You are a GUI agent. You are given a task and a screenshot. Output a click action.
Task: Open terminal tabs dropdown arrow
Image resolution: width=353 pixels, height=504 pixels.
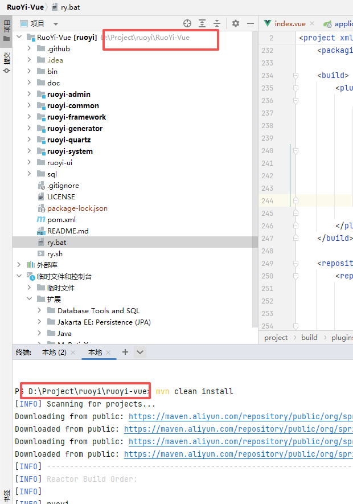pos(139,353)
